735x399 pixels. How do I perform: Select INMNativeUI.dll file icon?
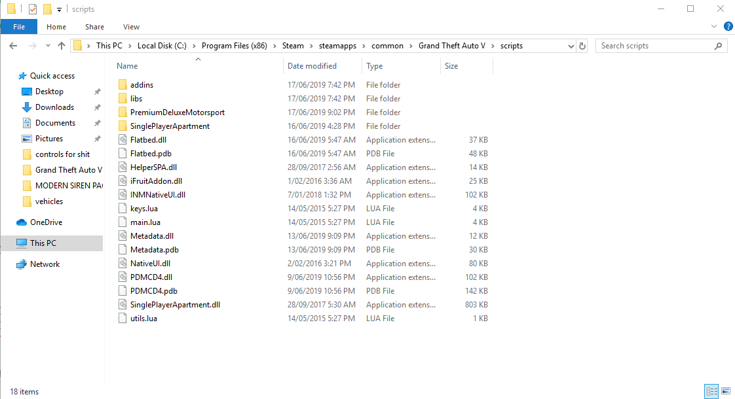[x=122, y=195]
